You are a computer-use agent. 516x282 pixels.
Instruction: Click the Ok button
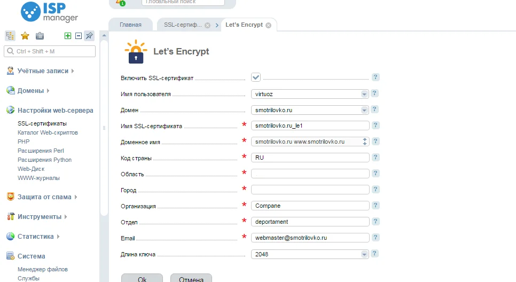(x=142, y=278)
